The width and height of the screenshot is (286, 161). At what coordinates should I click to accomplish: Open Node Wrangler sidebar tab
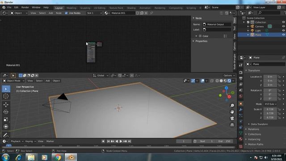(x=235, y=62)
